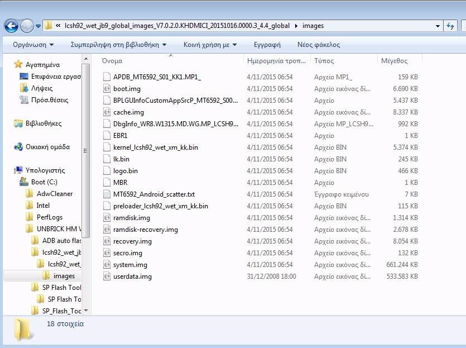Click the Νέος φάκελος button
This screenshot has width=466, height=348.
tap(318, 45)
